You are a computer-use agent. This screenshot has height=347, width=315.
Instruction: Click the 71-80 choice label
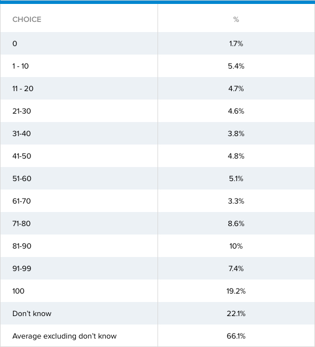tap(21, 223)
